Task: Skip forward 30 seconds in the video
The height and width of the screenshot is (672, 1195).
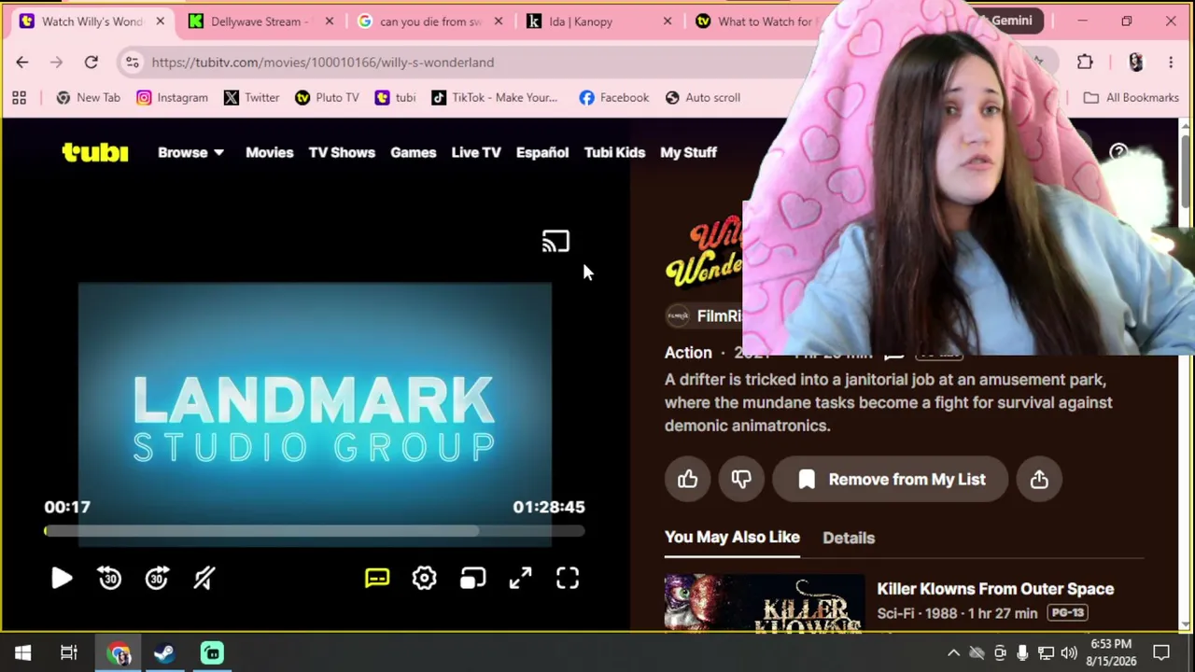Action: coord(158,579)
